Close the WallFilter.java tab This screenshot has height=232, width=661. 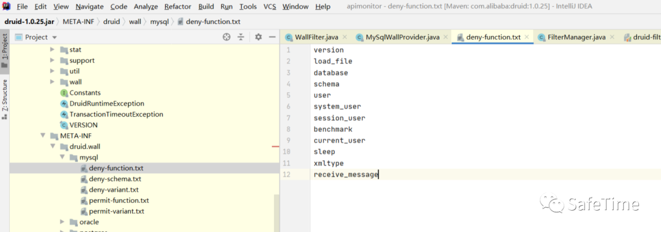click(345, 37)
